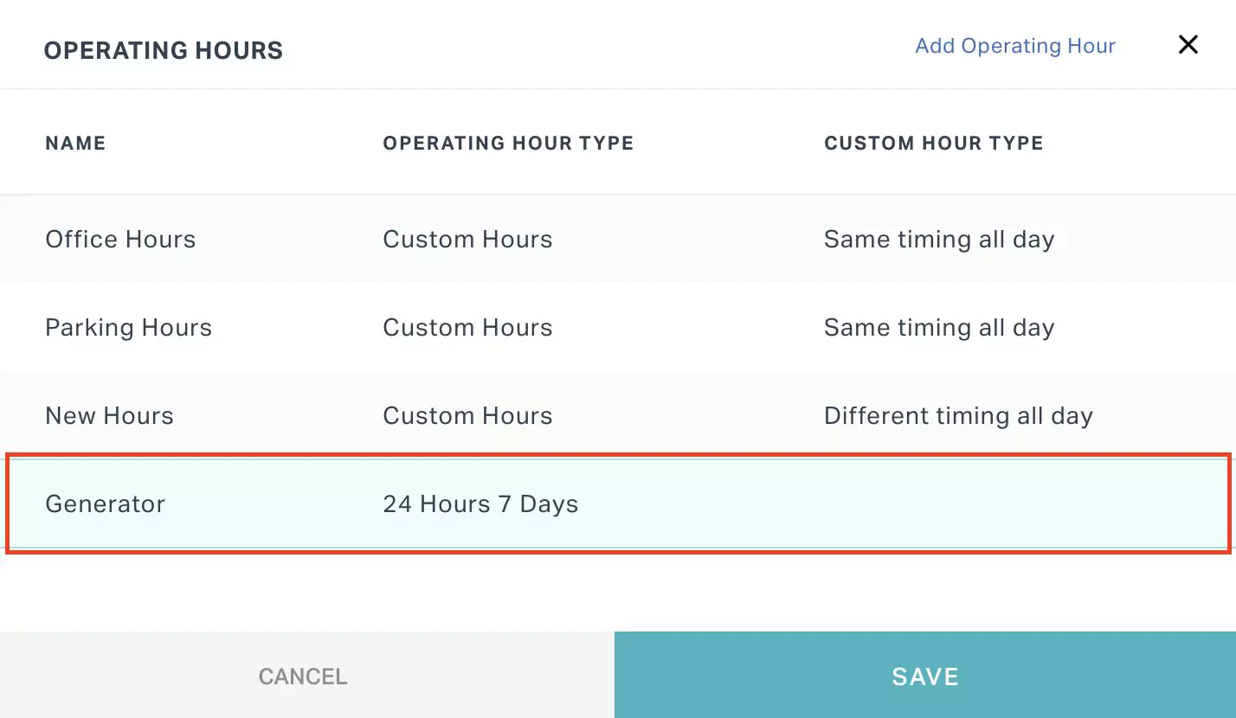Select the Parking Hours row name
This screenshot has height=718, width=1236.
(128, 328)
